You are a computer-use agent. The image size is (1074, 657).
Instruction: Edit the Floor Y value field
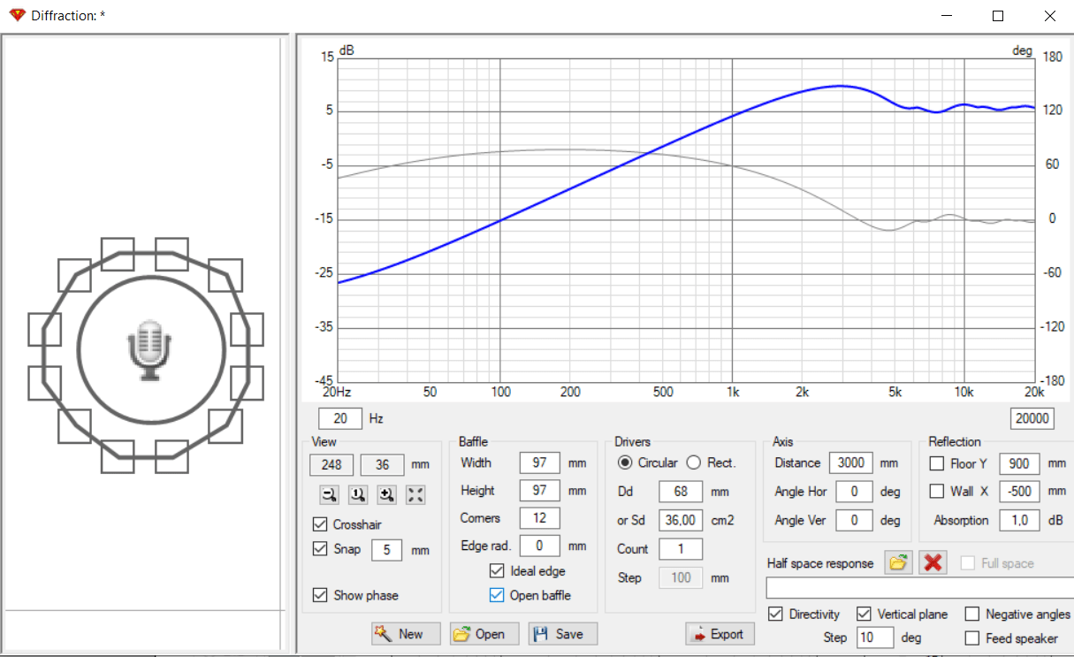[1019, 463]
